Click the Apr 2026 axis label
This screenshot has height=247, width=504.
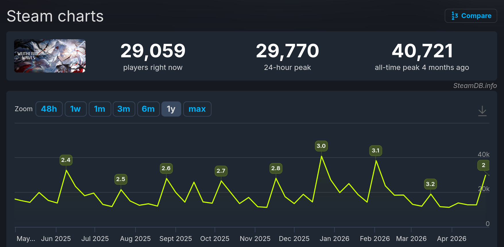[x=452, y=239]
